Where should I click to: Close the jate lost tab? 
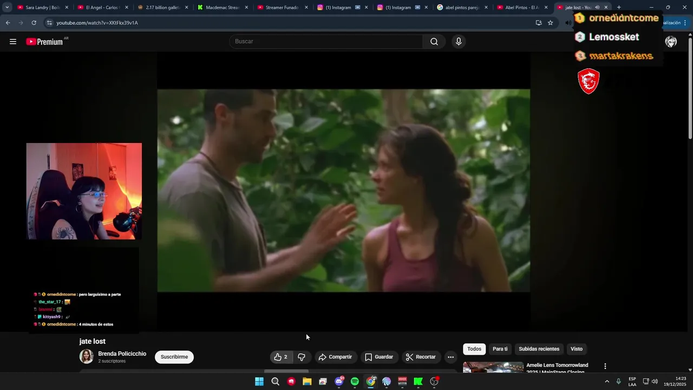606,8
